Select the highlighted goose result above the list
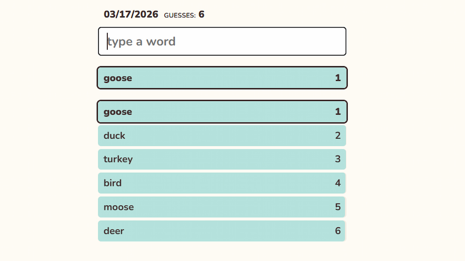 click(222, 78)
